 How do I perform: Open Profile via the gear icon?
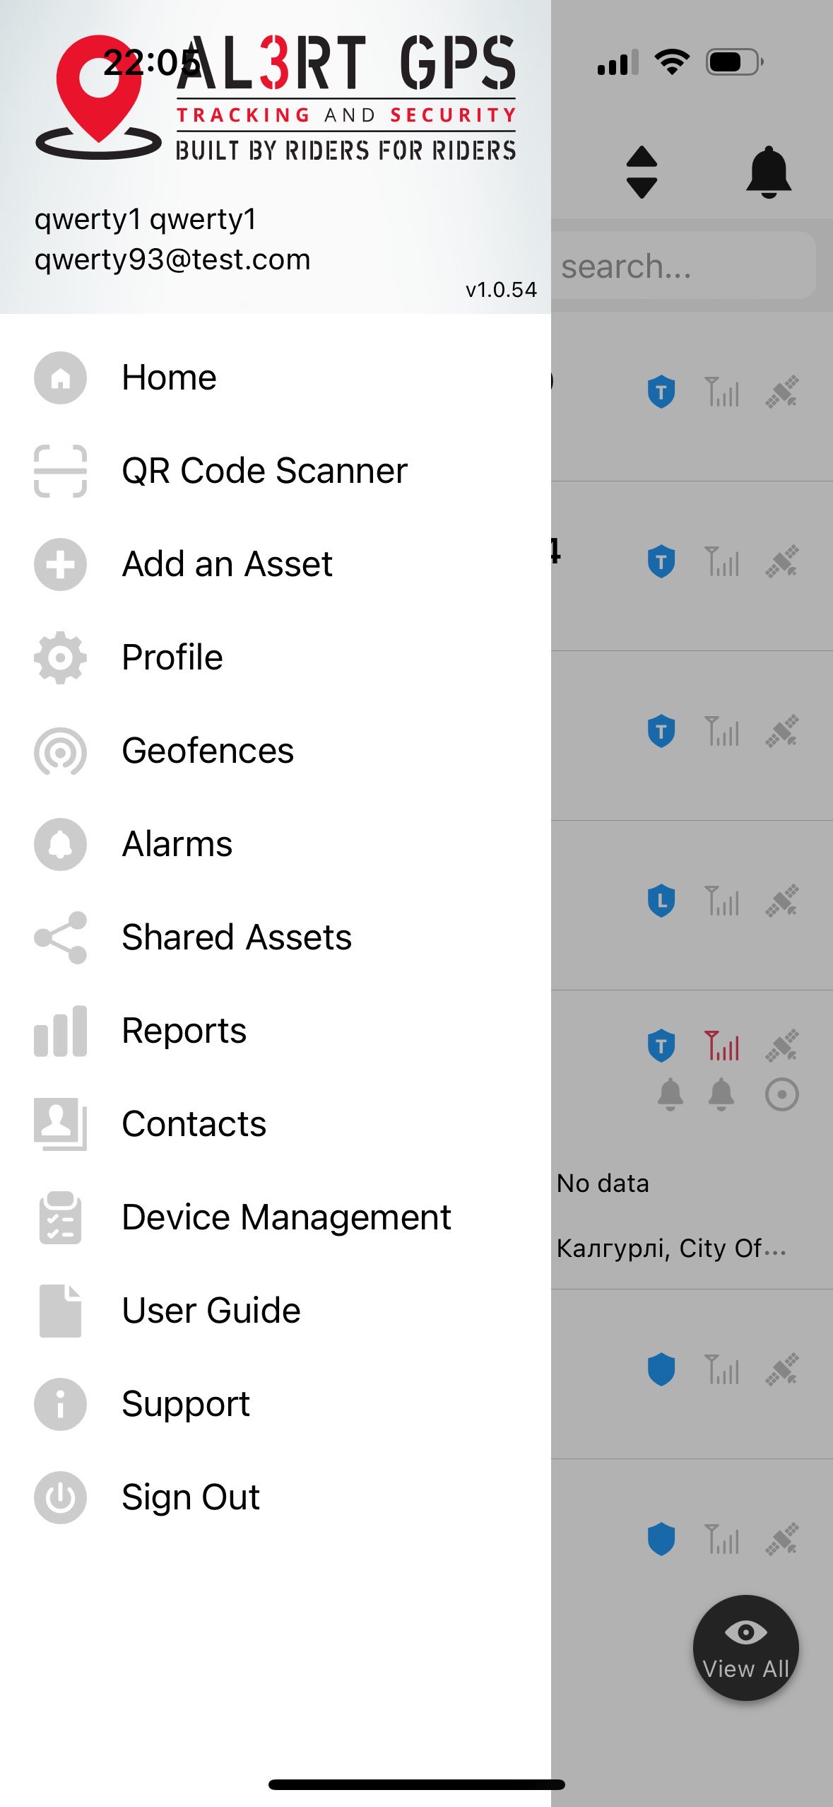pos(60,657)
